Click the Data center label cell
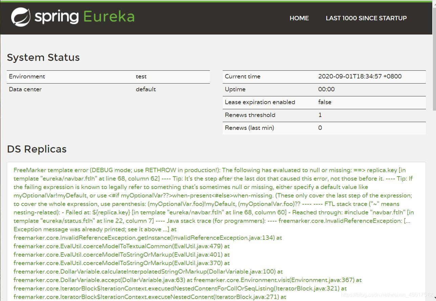 pyautogui.click(x=25, y=89)
